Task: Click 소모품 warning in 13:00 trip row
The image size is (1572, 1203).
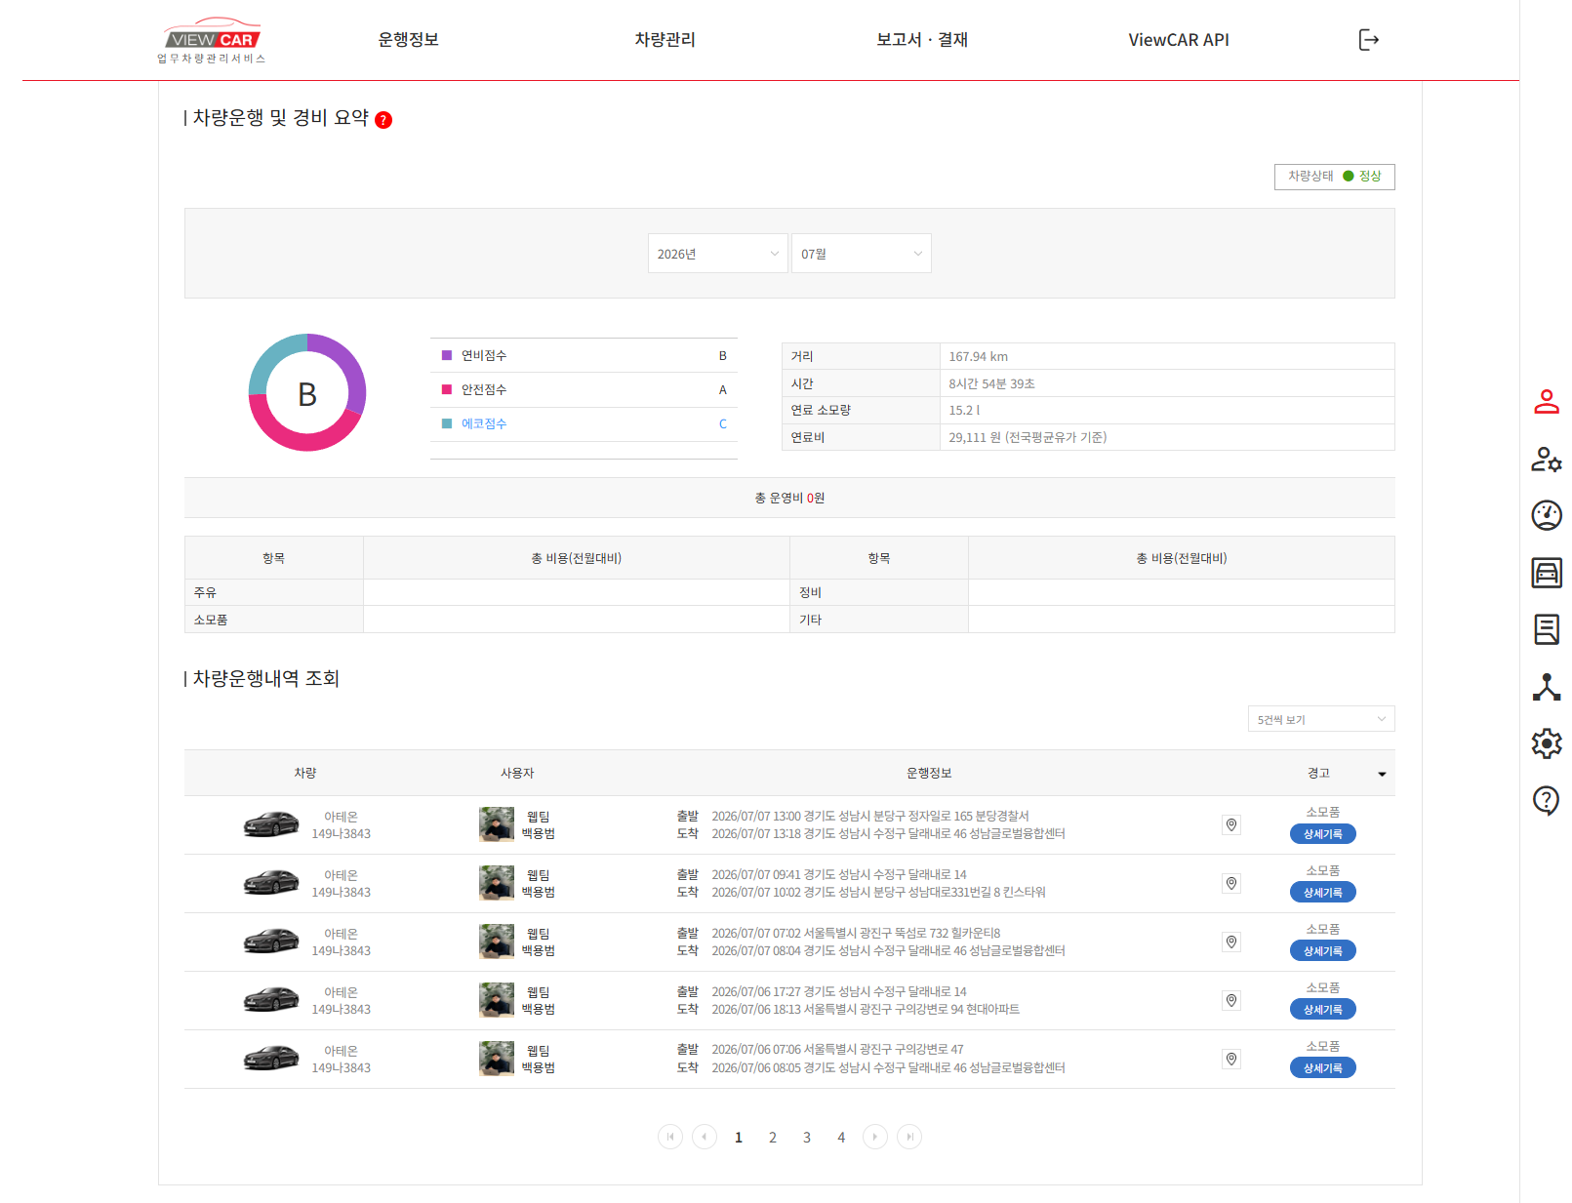Action: click(x=1323, y=812)
